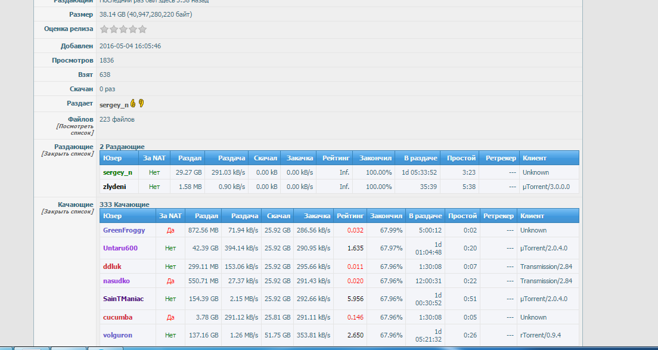The height and width of the screenshot is (350, 658).
Task: Click GreenFroggy's rating 0.032
Action: (x=355, y=230)
